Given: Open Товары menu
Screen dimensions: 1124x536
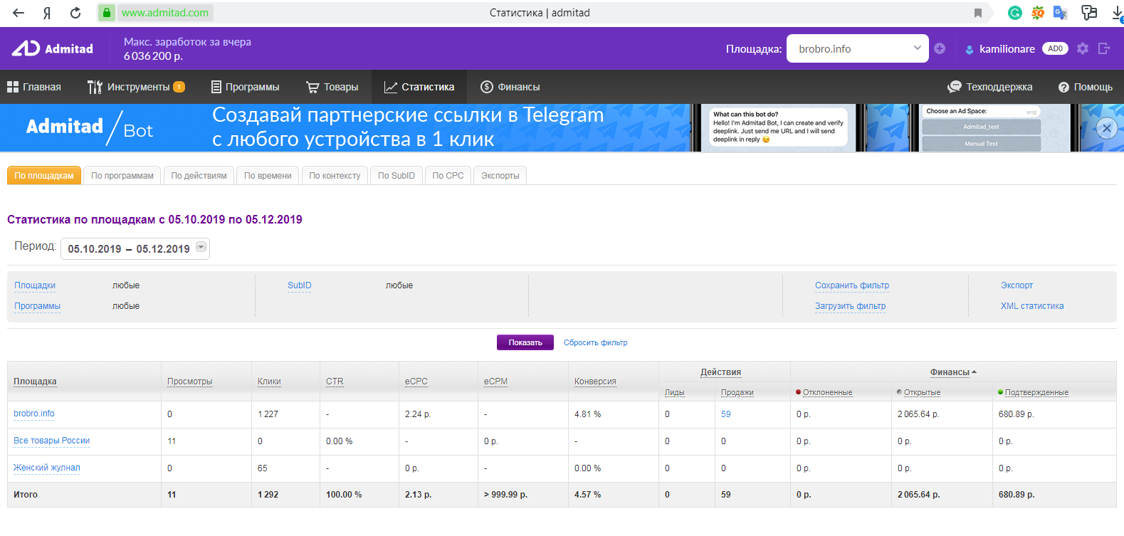Looking at the screenshot, I should pos(332,87).
